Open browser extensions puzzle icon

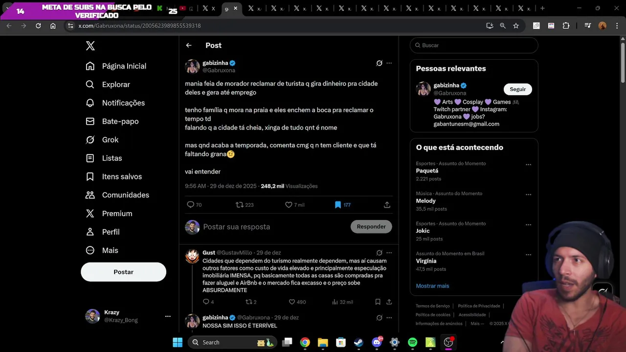pyautogui.click(x=566, y=26)
